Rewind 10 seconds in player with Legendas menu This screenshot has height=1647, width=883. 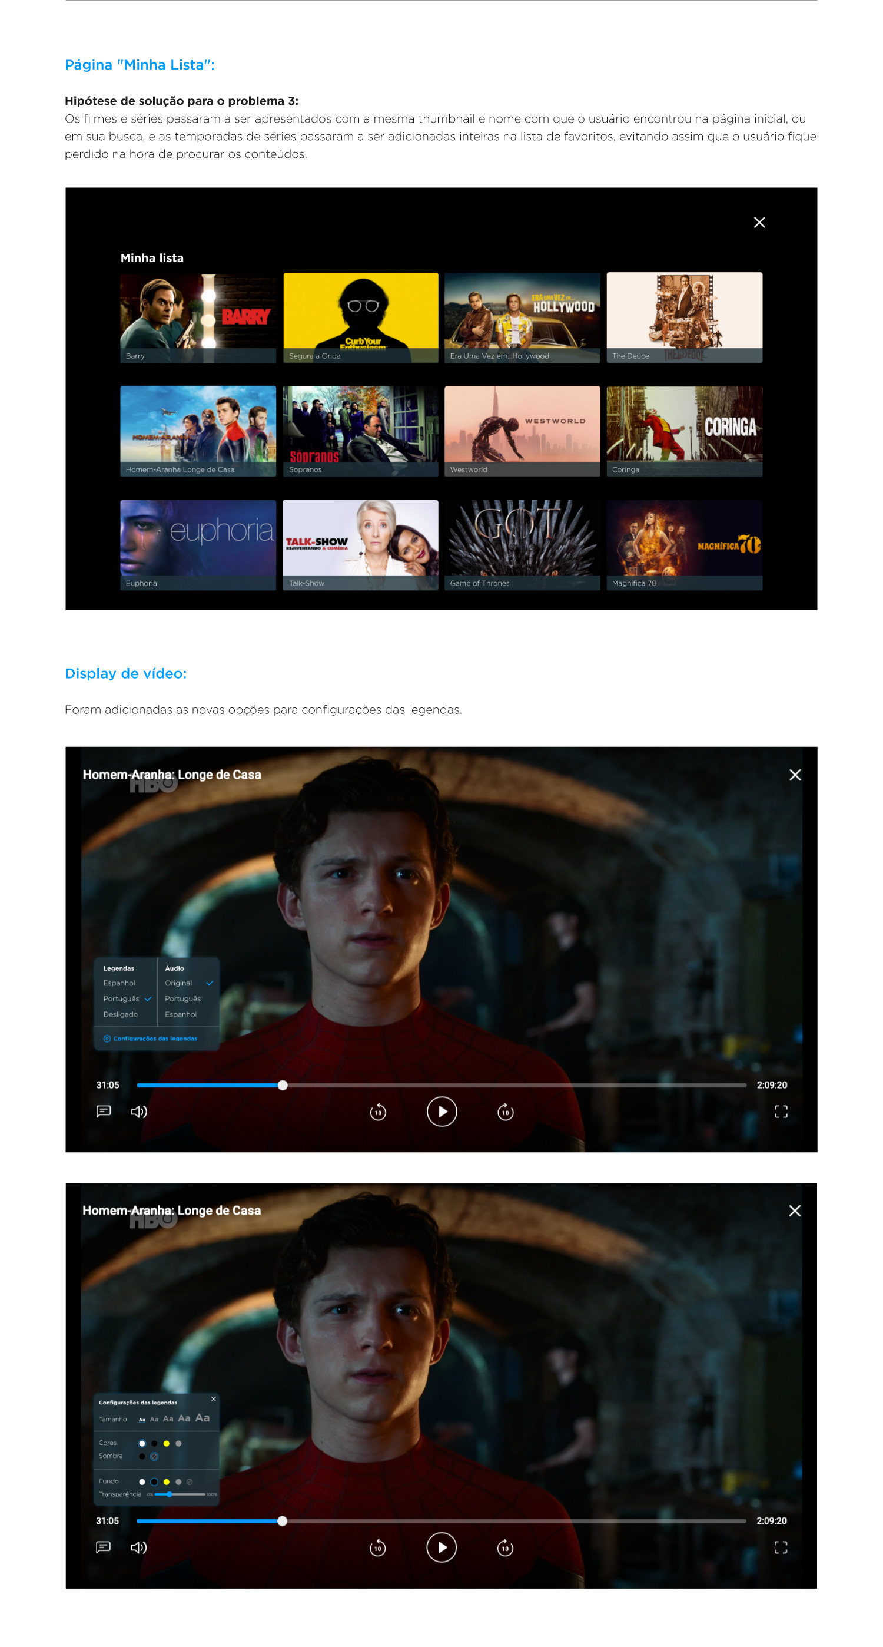click(x=377, y=1112)
